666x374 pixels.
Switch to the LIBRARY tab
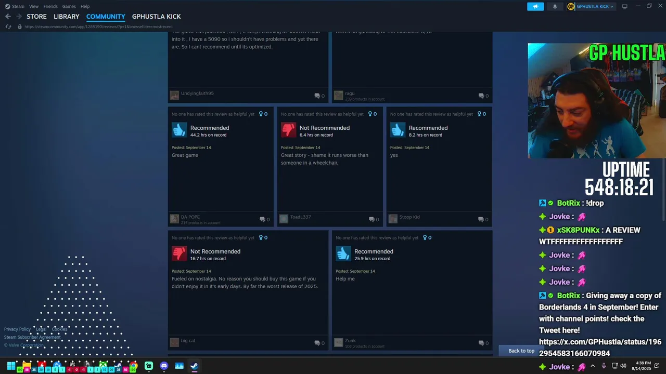point(67,17)
